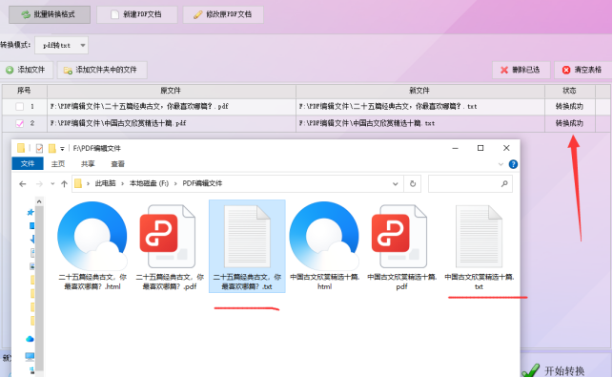The image size is (613, 378).
Task: Click the folder icon in the address bar
Action: tap(78, 183)
